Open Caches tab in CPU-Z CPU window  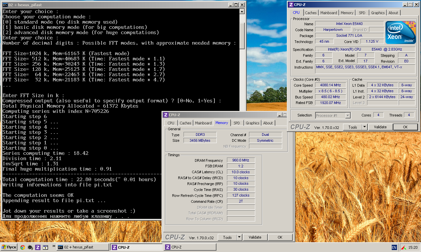click(310, 13)
